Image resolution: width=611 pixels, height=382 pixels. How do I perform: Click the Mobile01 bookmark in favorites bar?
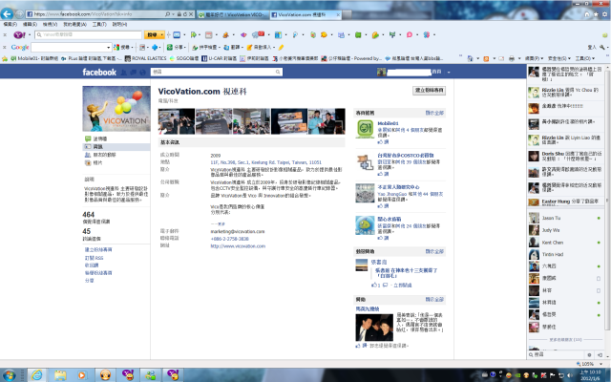pos(34,58)
